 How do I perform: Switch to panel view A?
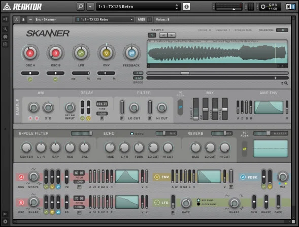(x=17, y=19)
